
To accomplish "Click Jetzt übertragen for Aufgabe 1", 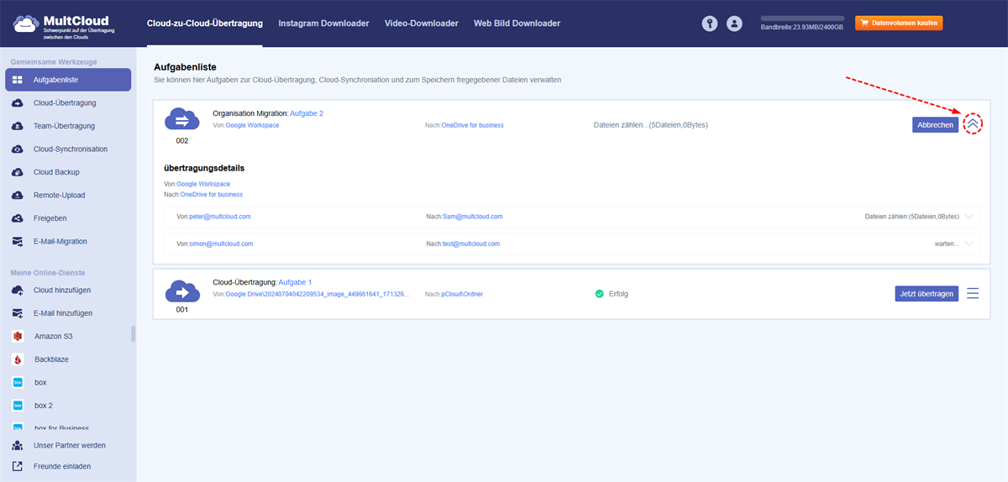I will 927,294.
